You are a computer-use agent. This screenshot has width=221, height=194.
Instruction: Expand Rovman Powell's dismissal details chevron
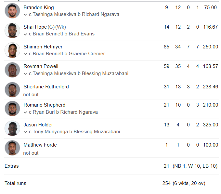(x=25, y=74)
